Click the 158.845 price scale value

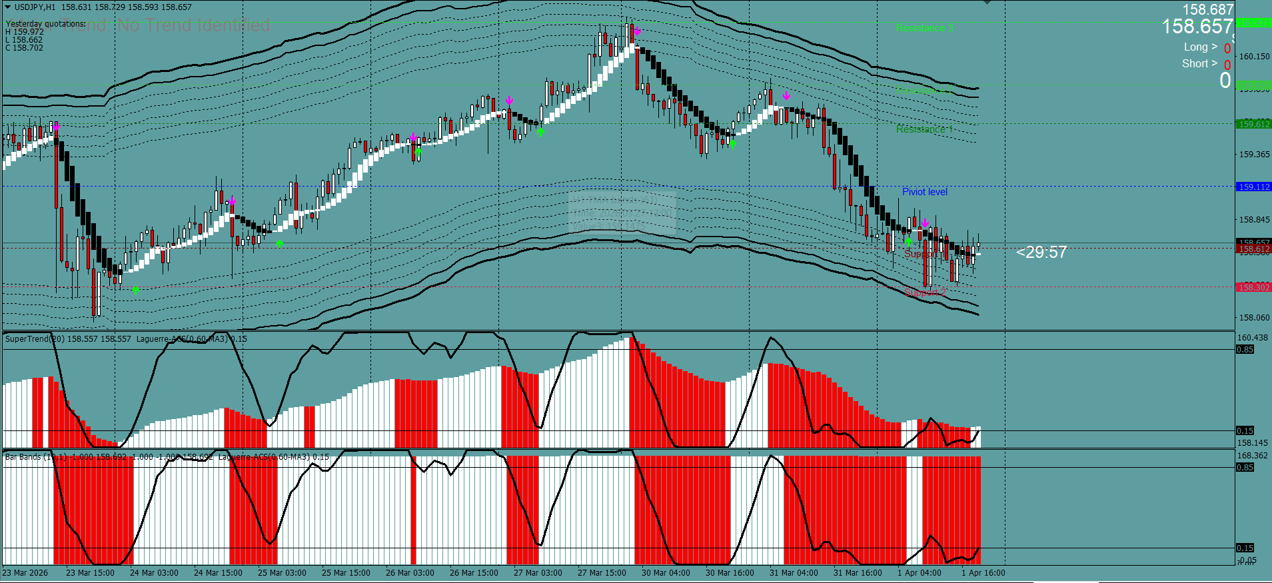coord(1254,220)
